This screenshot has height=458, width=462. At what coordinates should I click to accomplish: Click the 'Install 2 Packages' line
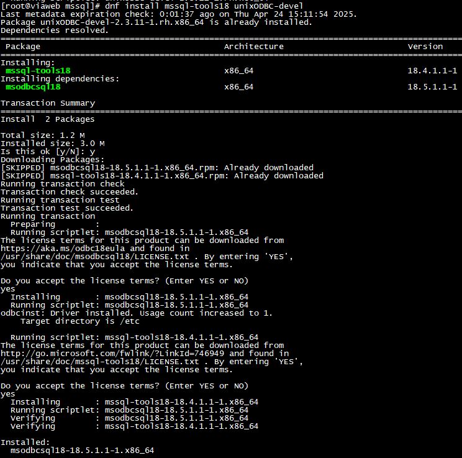coord(47,119)
